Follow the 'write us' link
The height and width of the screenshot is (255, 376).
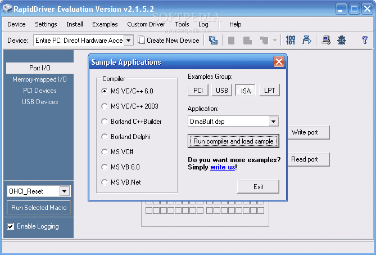tap(223, 167)
